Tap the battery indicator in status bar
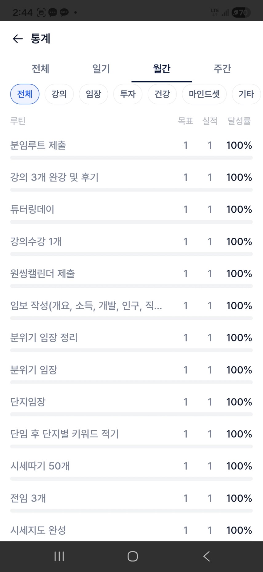This screenshot has width=263, height=572. point(241,12)
